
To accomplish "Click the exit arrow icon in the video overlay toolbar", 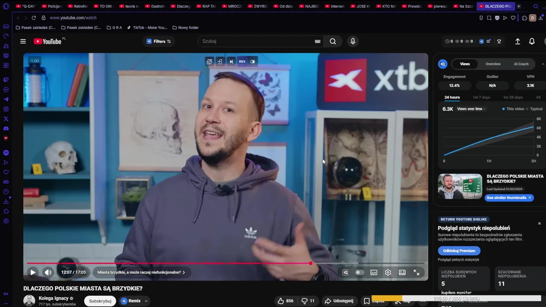I will pos(220,61).
